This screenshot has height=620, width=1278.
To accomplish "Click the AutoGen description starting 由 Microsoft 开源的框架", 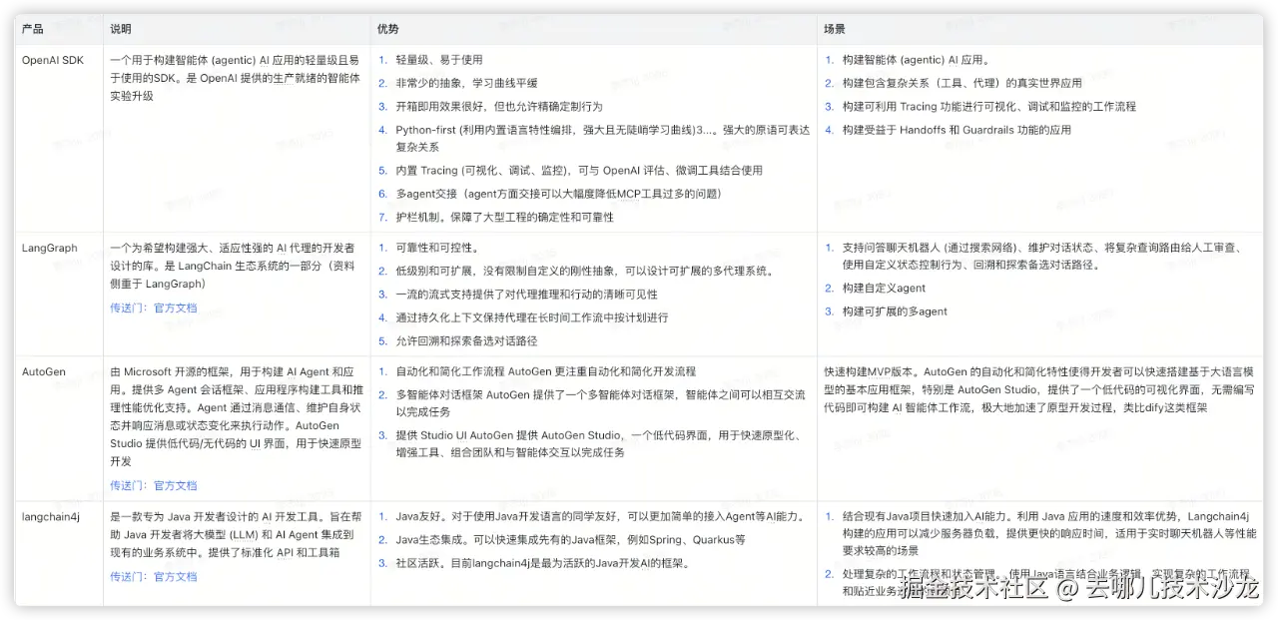I will point(236,416).
